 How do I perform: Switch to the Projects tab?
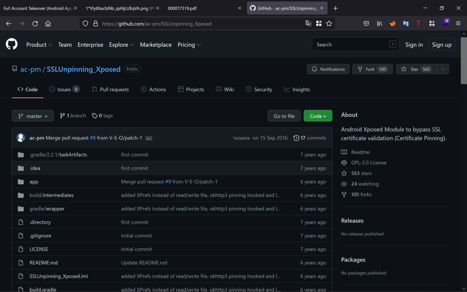point(191,90)
